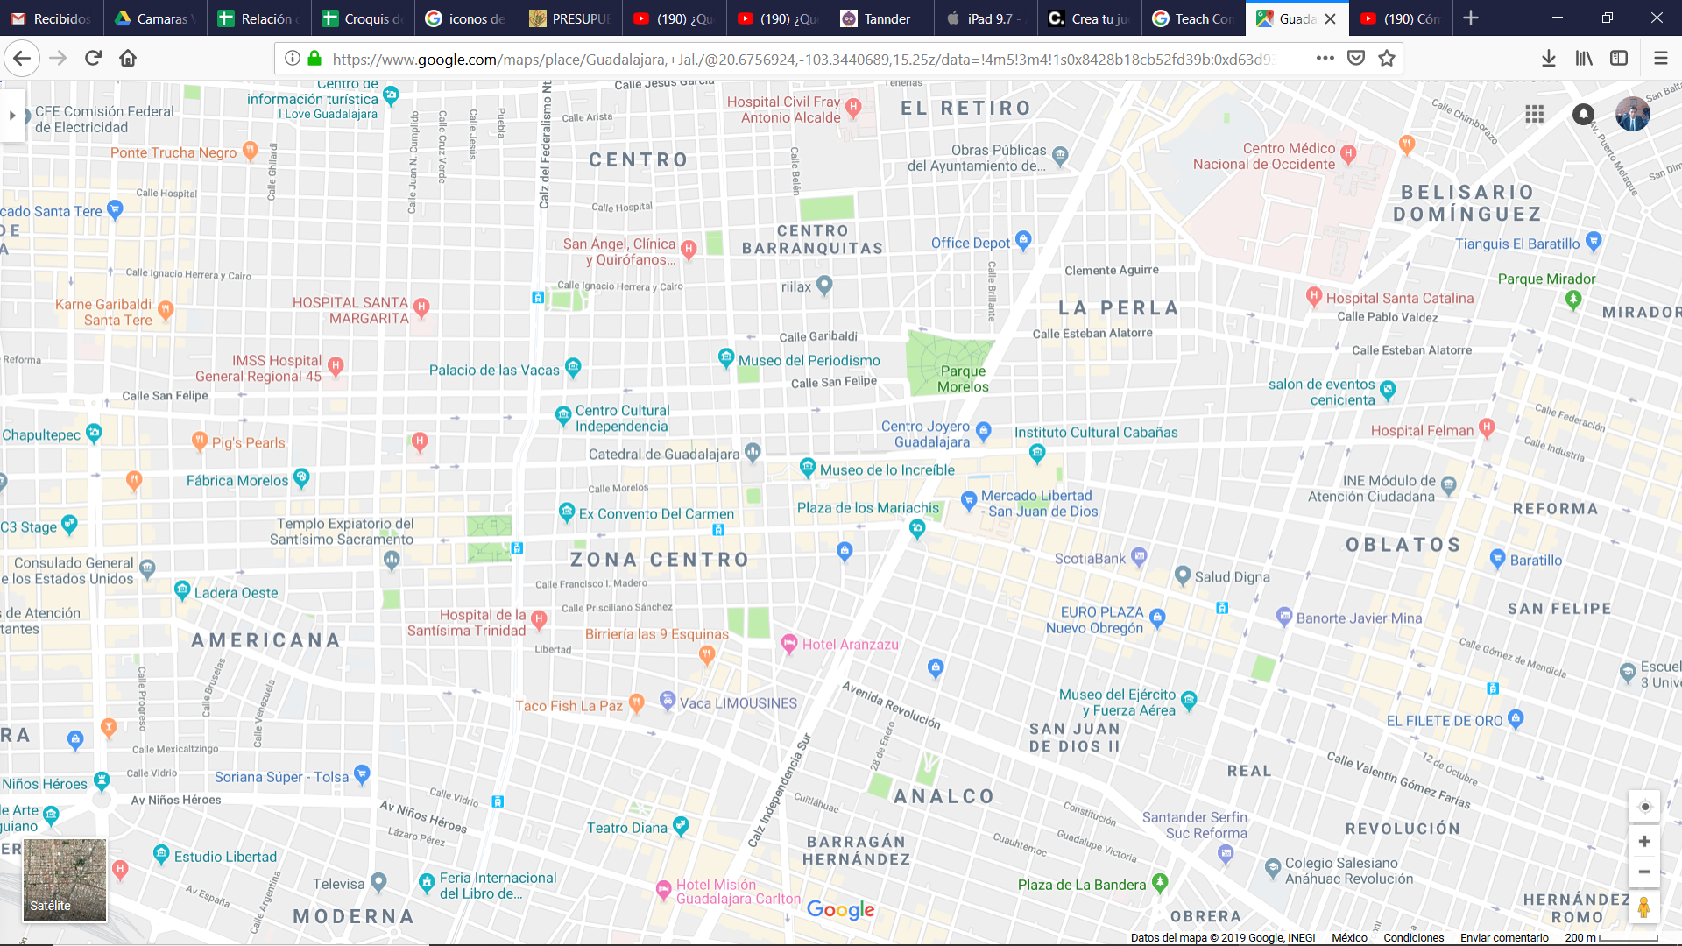Open the Firefox hamburger menu
Screen dimensions: 1682x946
[1660, 59]
